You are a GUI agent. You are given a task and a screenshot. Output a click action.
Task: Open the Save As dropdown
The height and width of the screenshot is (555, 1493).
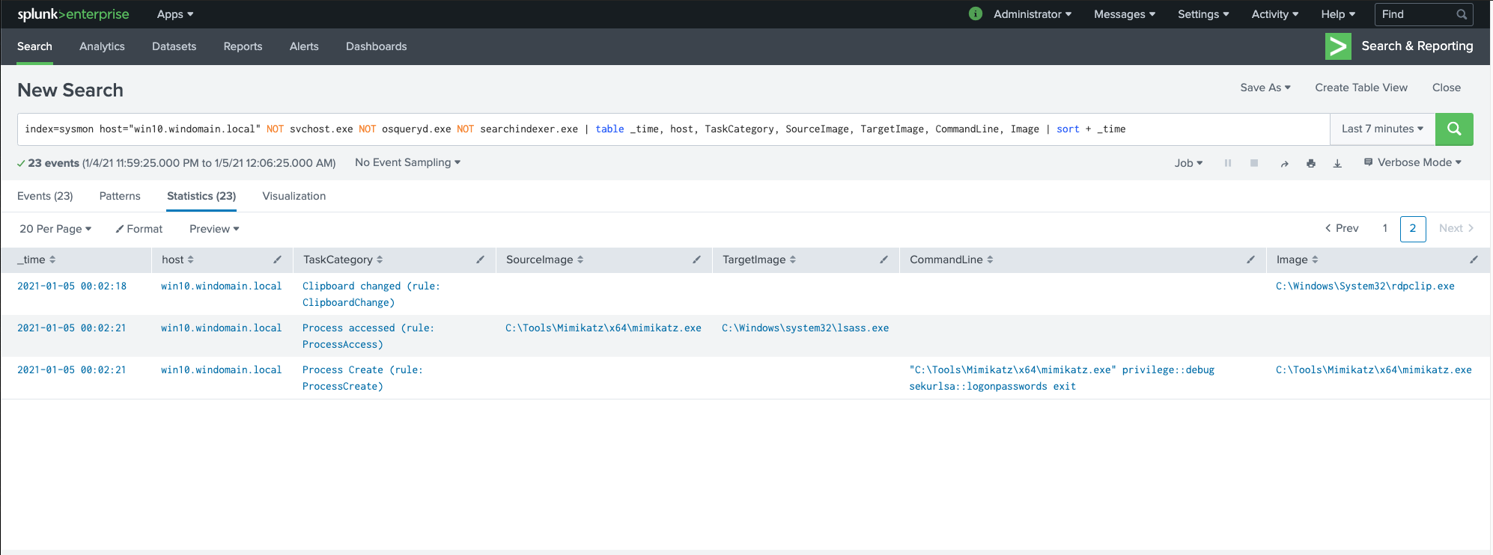1265,88
